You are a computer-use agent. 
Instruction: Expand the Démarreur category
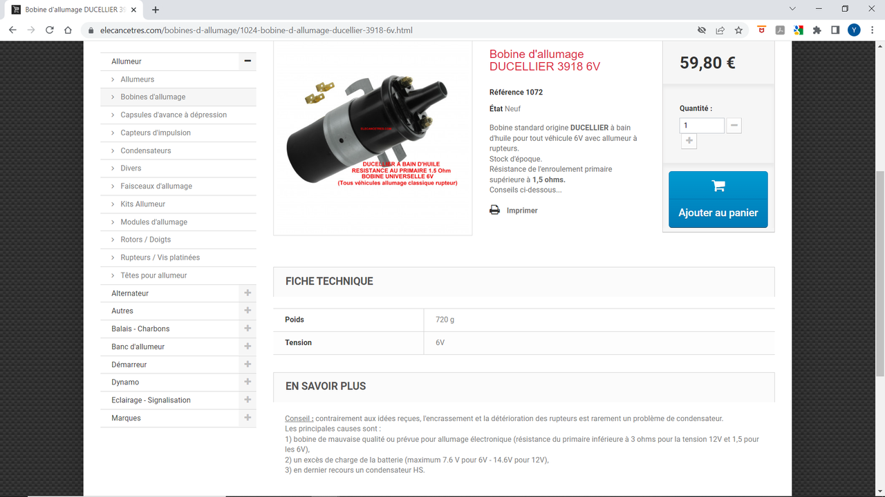pyautogui.click(x=248, y=364)
